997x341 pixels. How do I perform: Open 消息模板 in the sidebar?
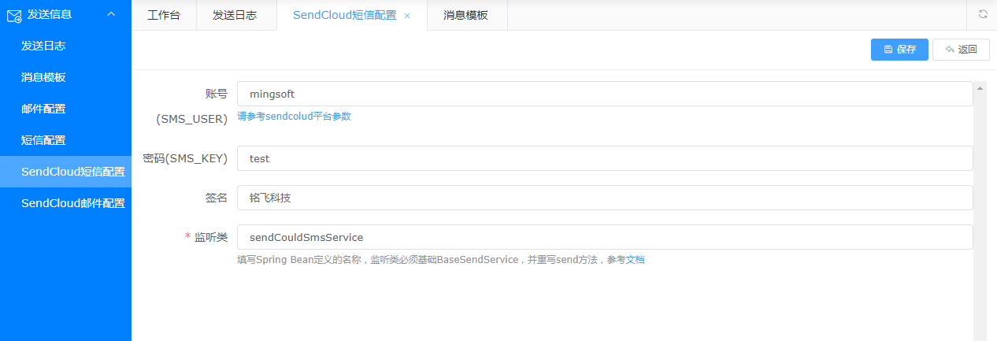click(43, 77)
